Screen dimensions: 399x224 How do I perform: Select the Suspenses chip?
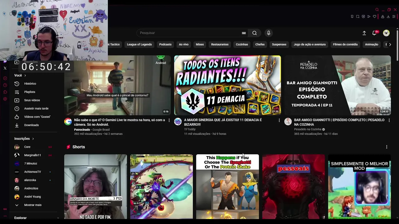pyautogui.click(x=279, y=44)
